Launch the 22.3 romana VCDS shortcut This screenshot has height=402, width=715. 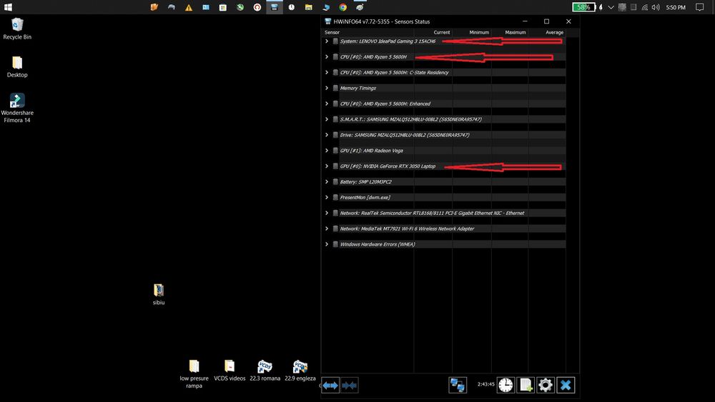pos(265,370)
